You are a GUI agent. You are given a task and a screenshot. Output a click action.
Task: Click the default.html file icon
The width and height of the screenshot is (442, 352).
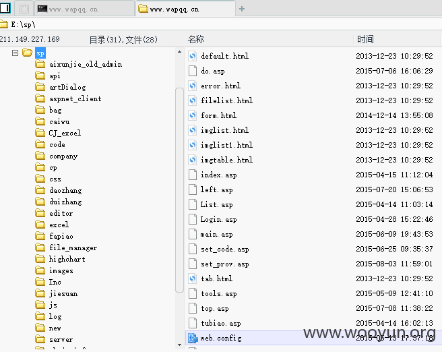(x=193, y=56)
